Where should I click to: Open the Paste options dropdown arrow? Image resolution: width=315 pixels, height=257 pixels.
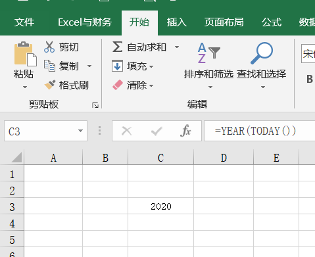point(25,87)
